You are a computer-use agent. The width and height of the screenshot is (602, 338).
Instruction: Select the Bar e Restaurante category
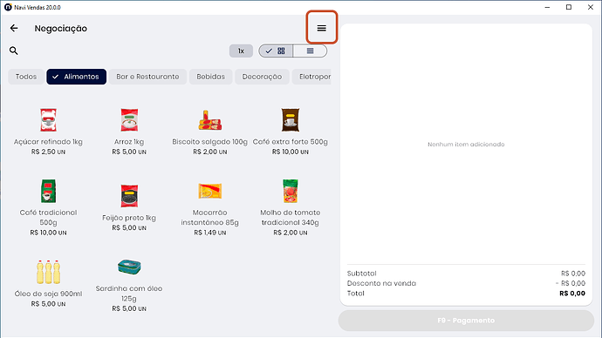[147, 77]
